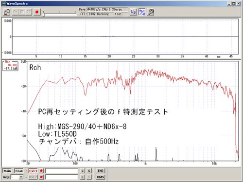Capture overlay 1 with red dot button
Viewport: 243px width, 182px height.
pos(41,171)
